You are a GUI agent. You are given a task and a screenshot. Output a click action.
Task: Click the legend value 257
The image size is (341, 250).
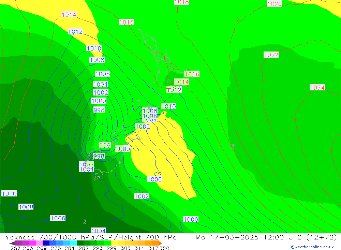click(x=15, y=248)
